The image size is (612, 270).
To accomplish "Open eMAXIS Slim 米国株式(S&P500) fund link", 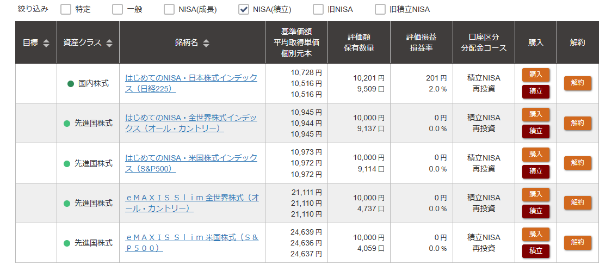I will [x=192, y=243].
